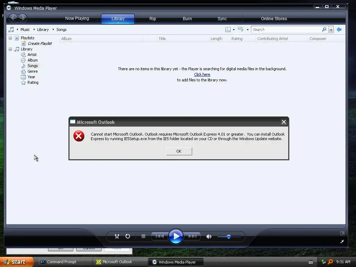Click the Year calendar icon in the tree
This screenshot has width=356, height=267.
(23, 77)
